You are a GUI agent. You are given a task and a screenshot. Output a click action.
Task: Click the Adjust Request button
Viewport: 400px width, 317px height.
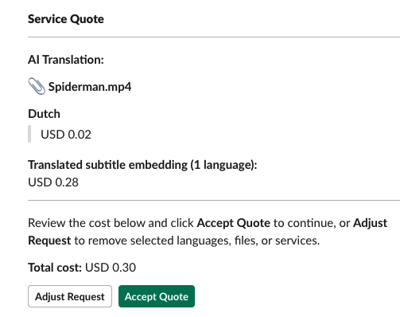point(70,296)
